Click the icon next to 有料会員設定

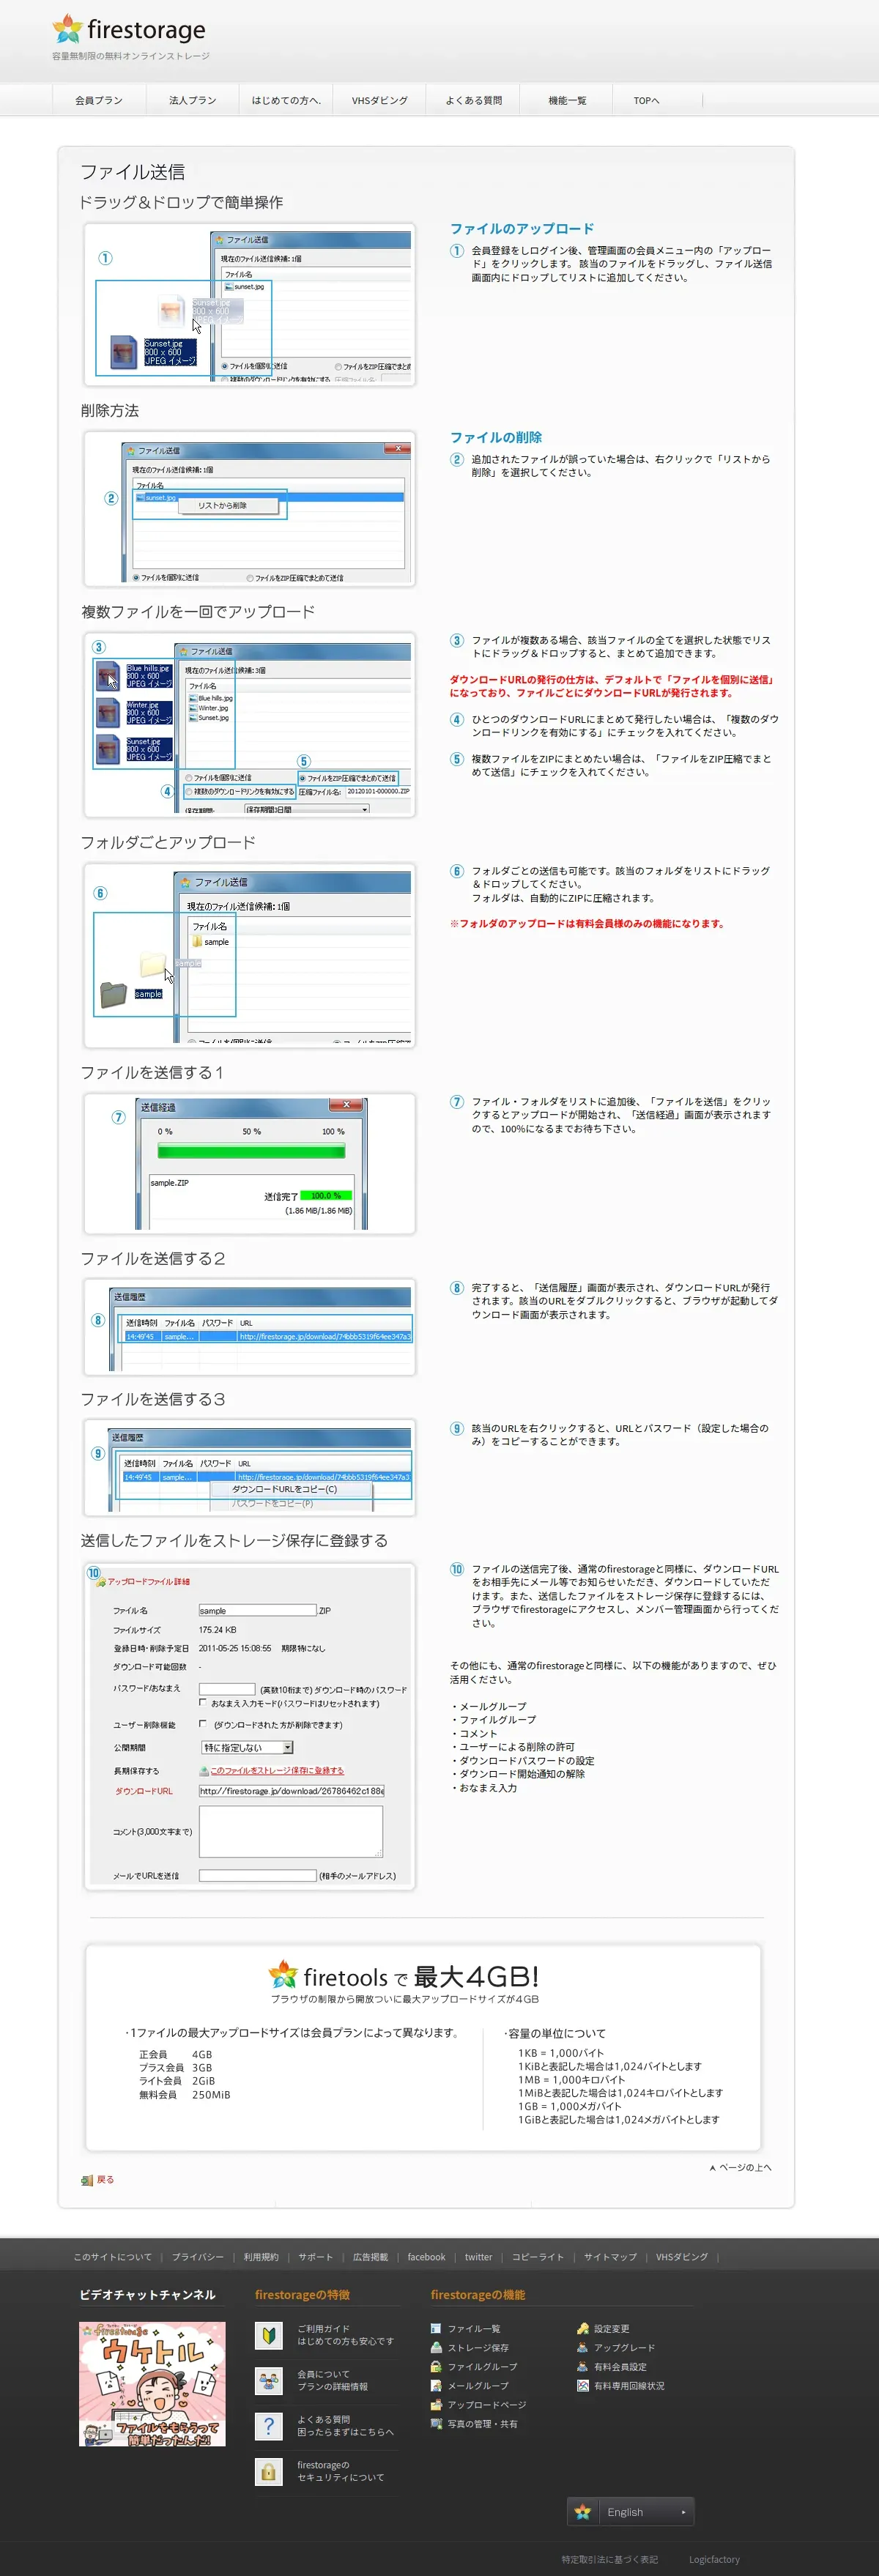tap(583, 2366)
